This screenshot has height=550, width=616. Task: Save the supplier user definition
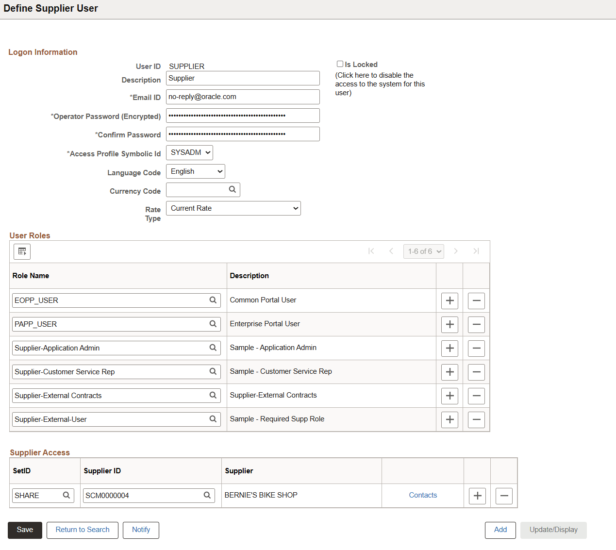coord(24,530)
